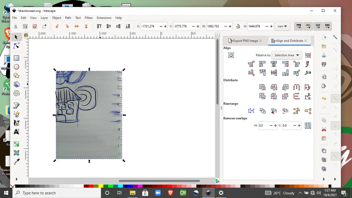352x198 pixels.
Task: Select the Star polygon tool
Action: pos(16,76)
